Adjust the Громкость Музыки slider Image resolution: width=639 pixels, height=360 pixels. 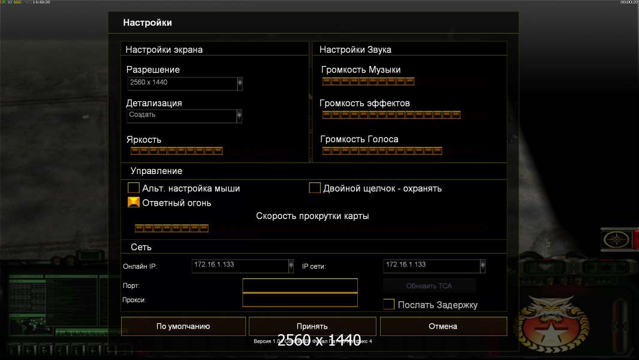click(367, 82)
